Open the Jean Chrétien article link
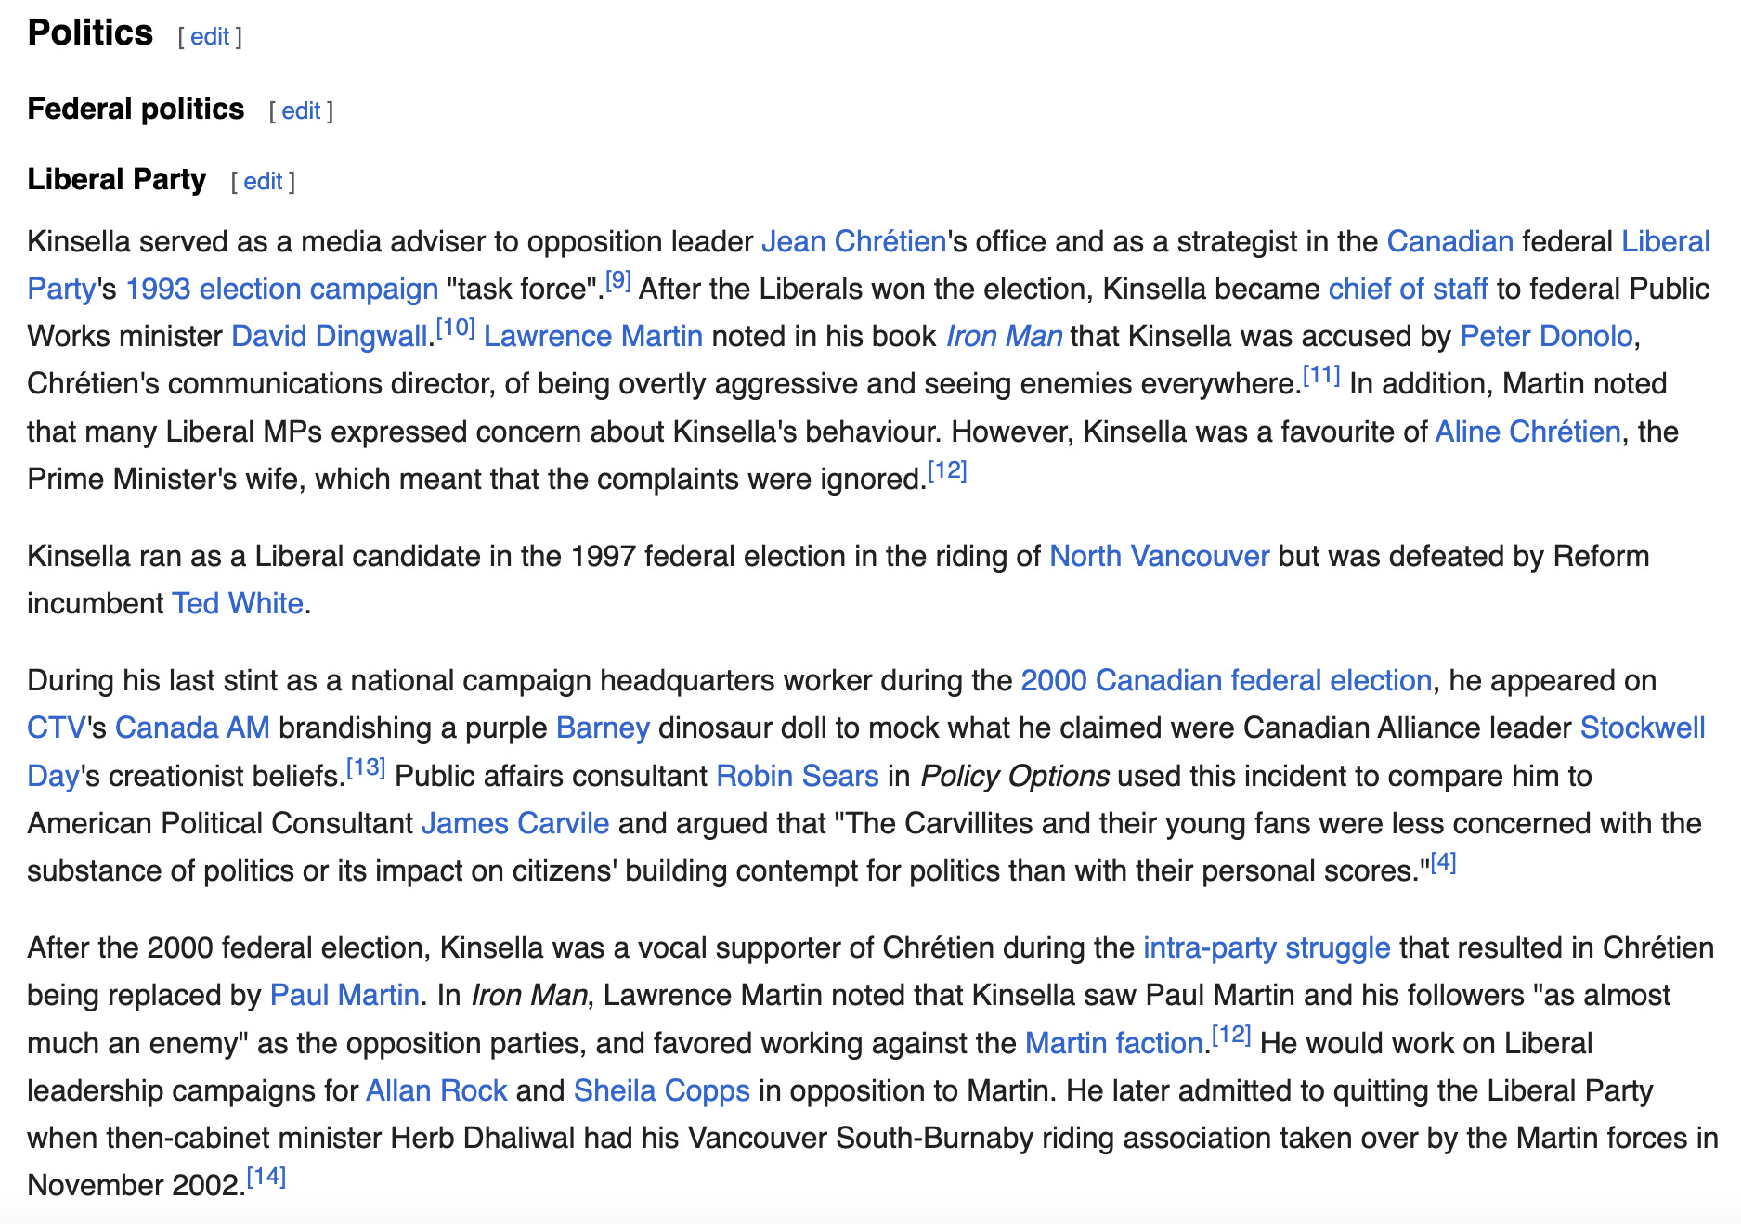Image resolution: width=1741 pixels, height=1224 pixels. click(853, 241)
